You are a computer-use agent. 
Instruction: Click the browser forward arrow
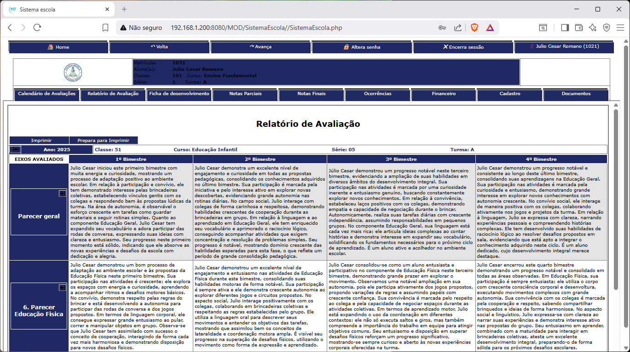pyautogui.click(x=23, y=28)
